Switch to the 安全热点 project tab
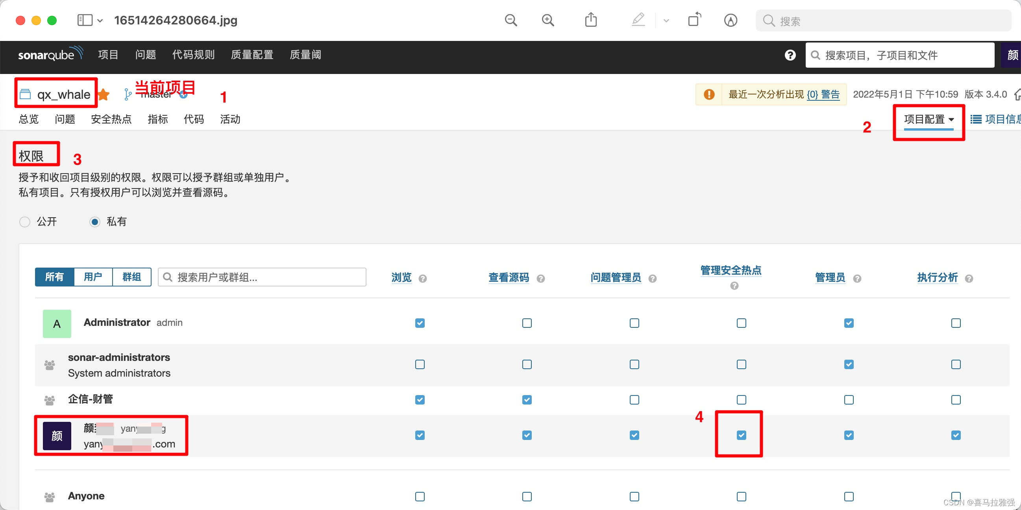This screenshot has height=510, width=1021. tap(111, 119)
